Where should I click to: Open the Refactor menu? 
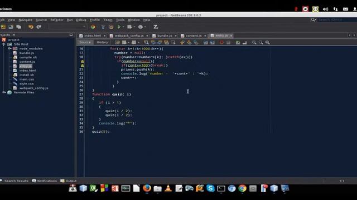(57, 20)
